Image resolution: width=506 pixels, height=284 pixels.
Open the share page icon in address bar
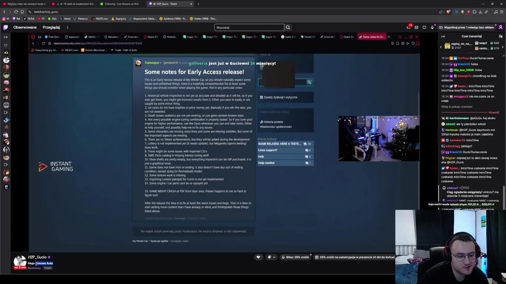(441, 12)
